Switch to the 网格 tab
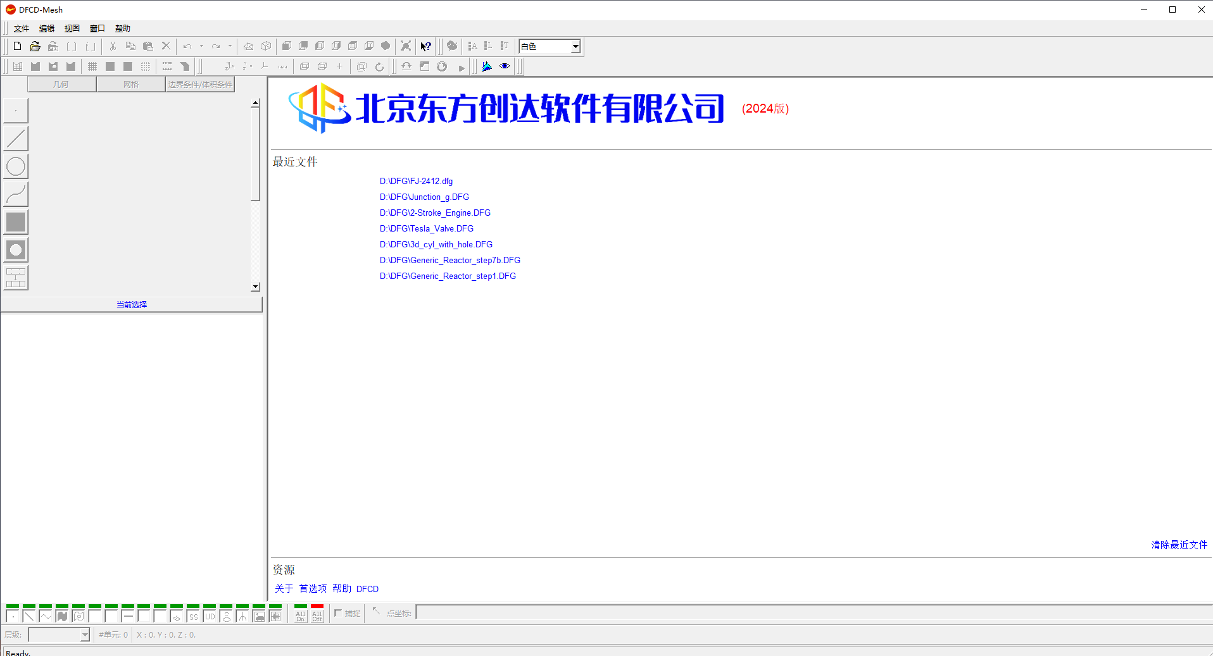The width and height of the screenshot is (1213, 656). click(x=131, y=84)
